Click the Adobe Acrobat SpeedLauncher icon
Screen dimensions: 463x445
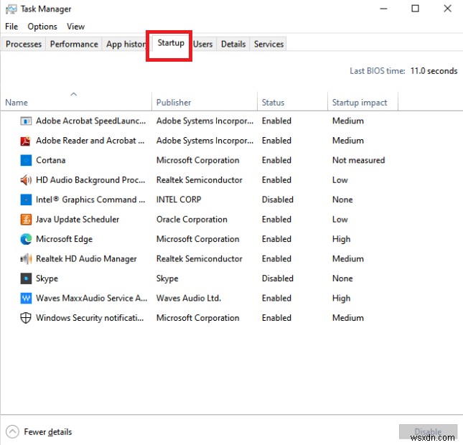[26, 121]
